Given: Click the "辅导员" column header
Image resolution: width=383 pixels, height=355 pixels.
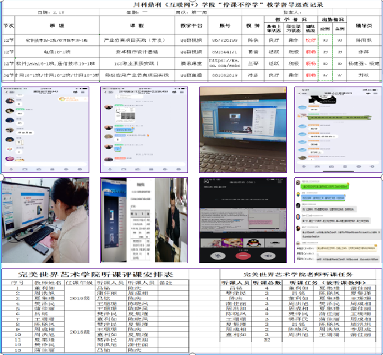Looking at the screenshot, I should [363, 25].
